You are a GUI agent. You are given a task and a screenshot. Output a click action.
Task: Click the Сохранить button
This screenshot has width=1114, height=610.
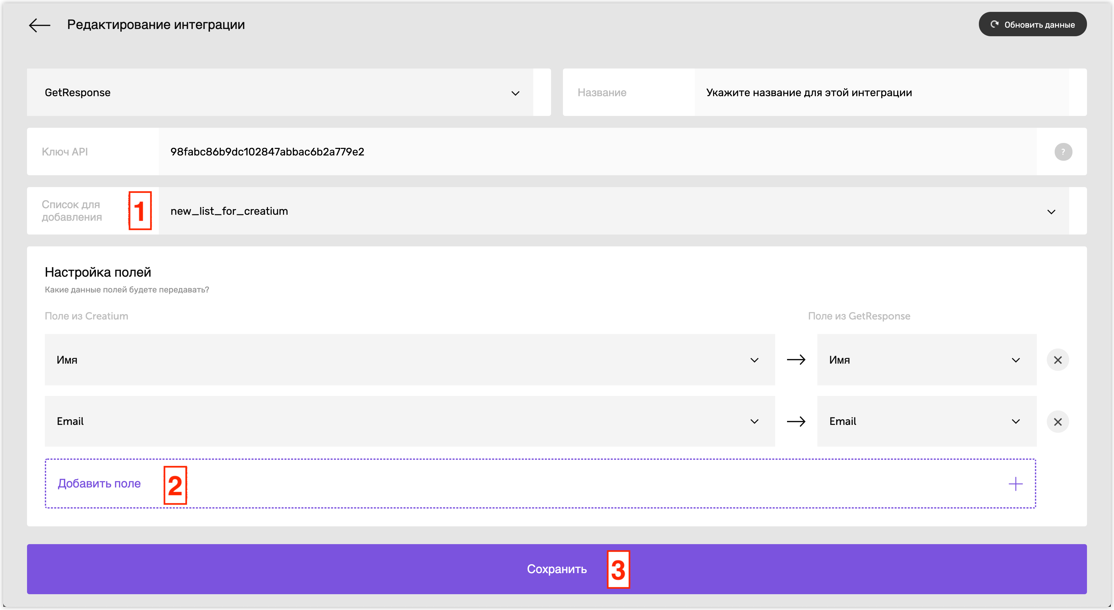tap(557, 569)
